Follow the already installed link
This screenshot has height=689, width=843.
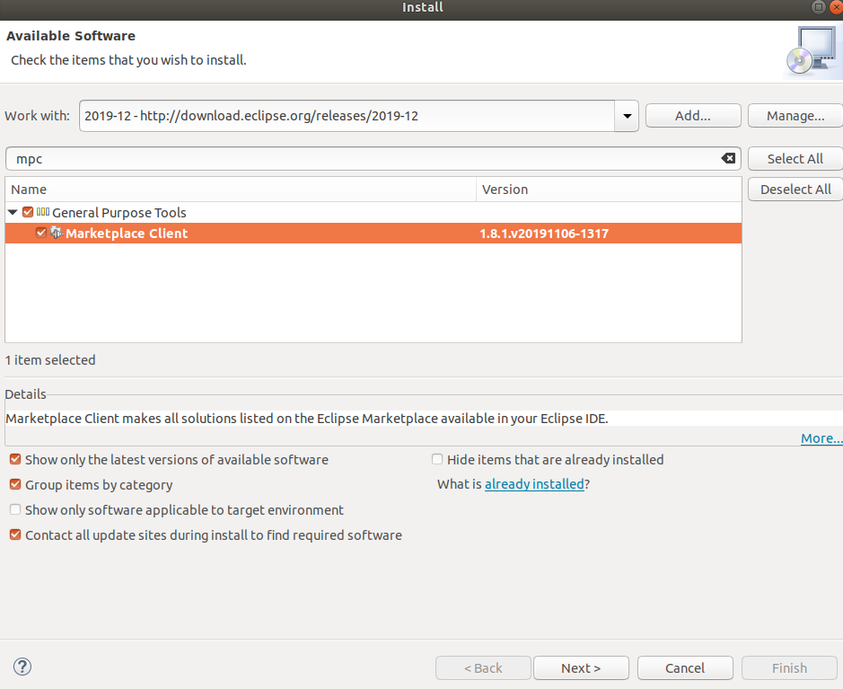[534, 483]
